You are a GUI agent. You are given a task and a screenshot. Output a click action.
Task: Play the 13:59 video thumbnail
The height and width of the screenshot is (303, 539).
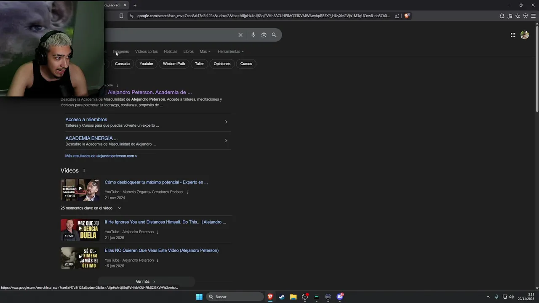point(80,230)
